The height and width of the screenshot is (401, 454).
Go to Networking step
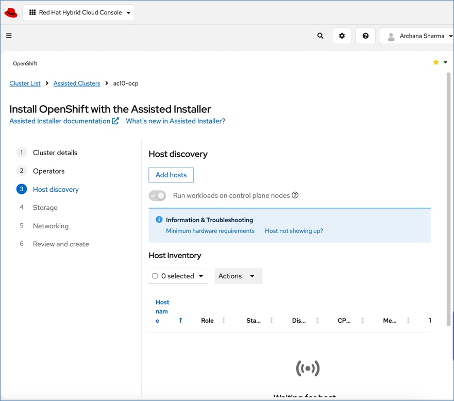pos(51,226)
